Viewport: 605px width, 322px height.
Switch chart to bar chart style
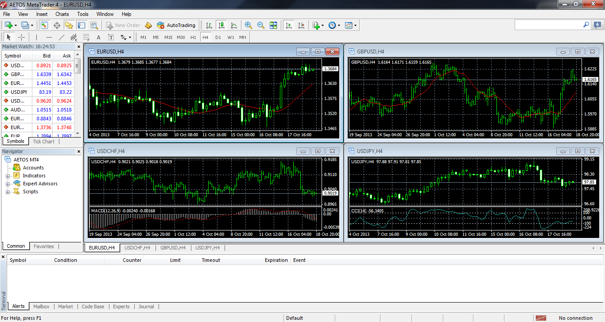(x=209, y=25)
